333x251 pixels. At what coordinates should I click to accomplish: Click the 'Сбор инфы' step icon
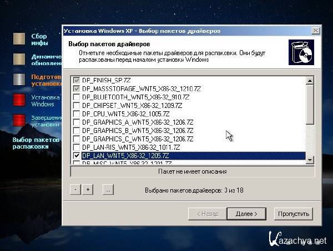point(20,39)
